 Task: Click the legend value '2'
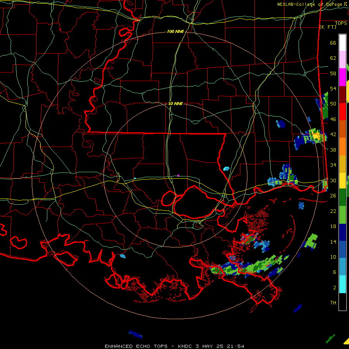[335, 287]
